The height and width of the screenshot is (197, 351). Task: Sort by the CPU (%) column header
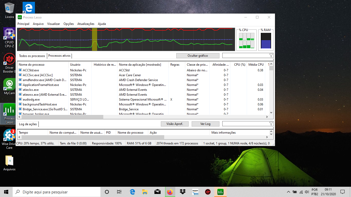pyautogui.click(x=238, y=65)
